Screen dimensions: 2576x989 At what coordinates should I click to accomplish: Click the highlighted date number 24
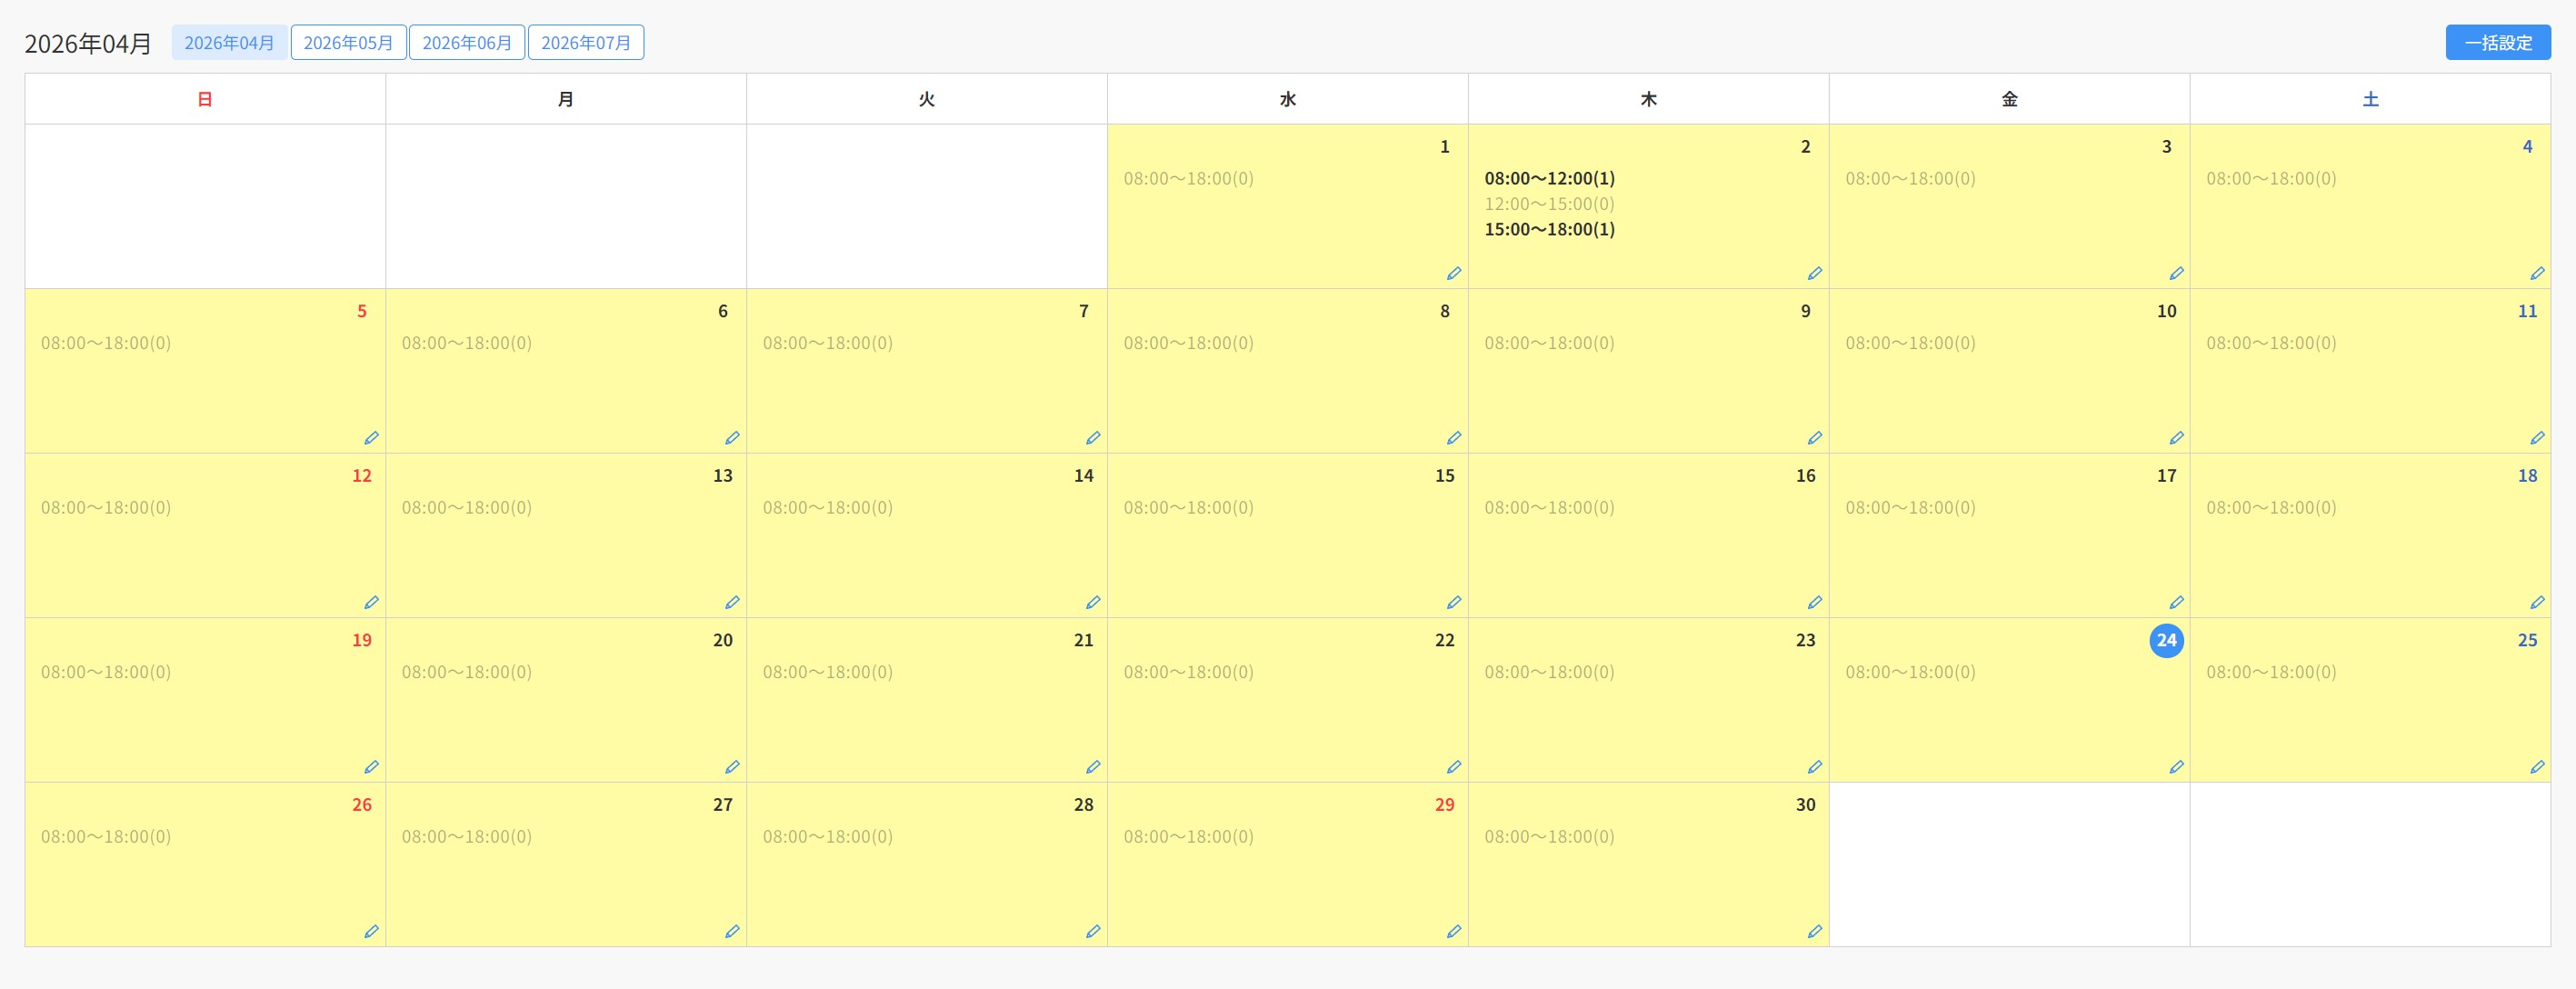[x=2166, y=640]
